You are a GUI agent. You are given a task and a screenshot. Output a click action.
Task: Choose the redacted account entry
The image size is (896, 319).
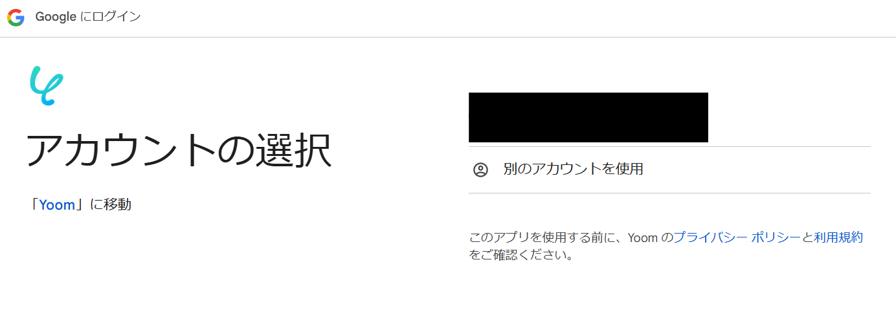pos(588,117)
